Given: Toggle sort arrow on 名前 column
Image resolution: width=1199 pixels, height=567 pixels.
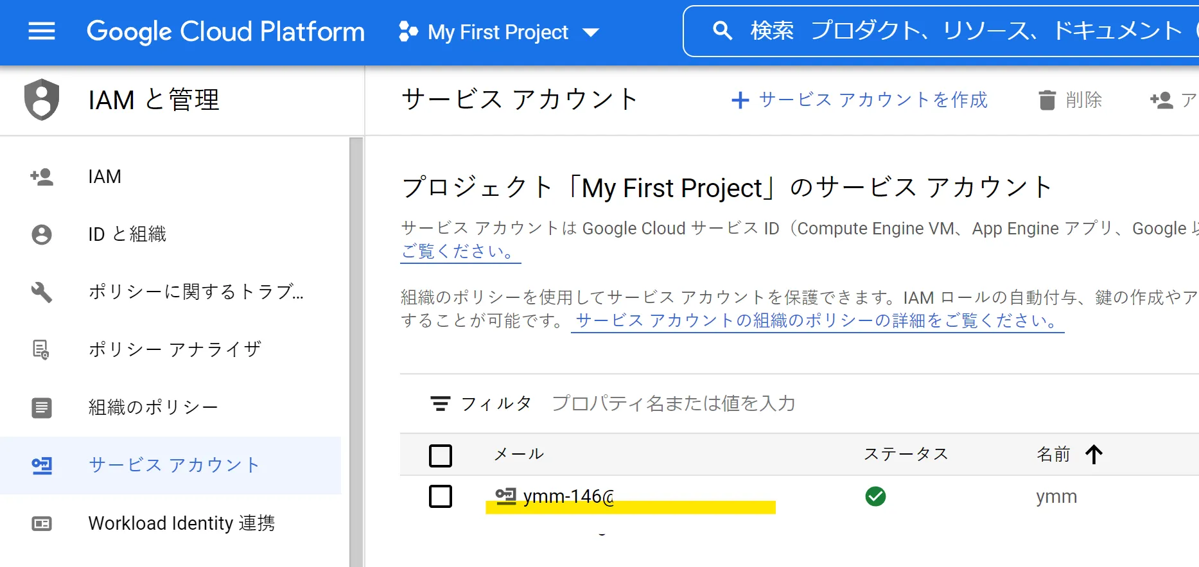Looking at the screenshot, I should pyautogui.click(x=1094, y=455).
